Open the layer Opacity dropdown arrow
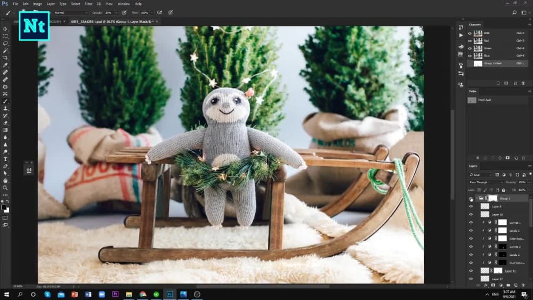 tap(529, 182)
